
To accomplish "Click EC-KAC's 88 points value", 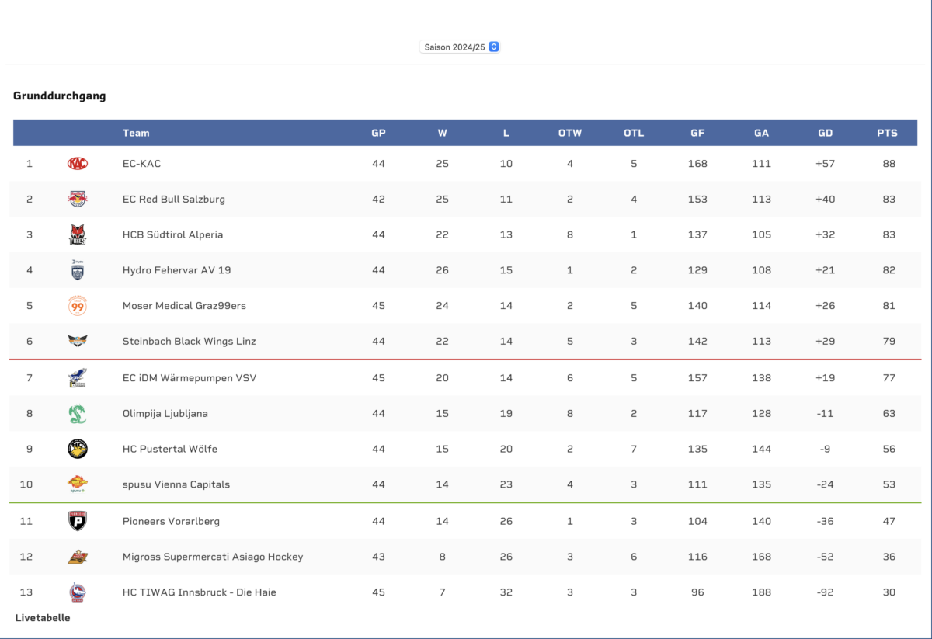I will tap(889, 164).
